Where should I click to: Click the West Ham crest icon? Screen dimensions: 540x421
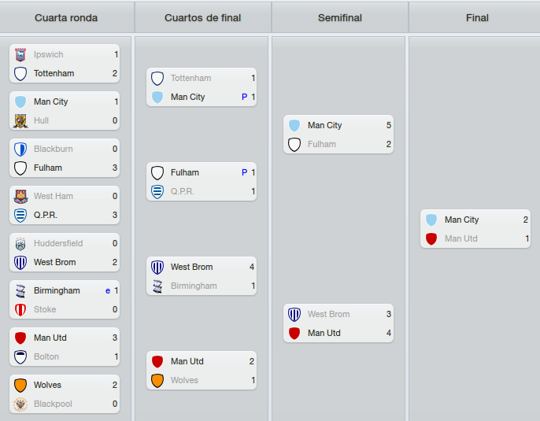coord(20,196)
